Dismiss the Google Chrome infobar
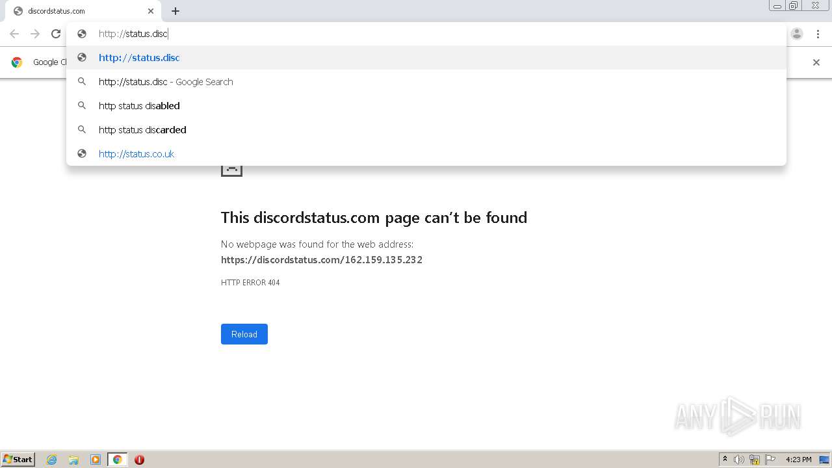 pos(816,62)
